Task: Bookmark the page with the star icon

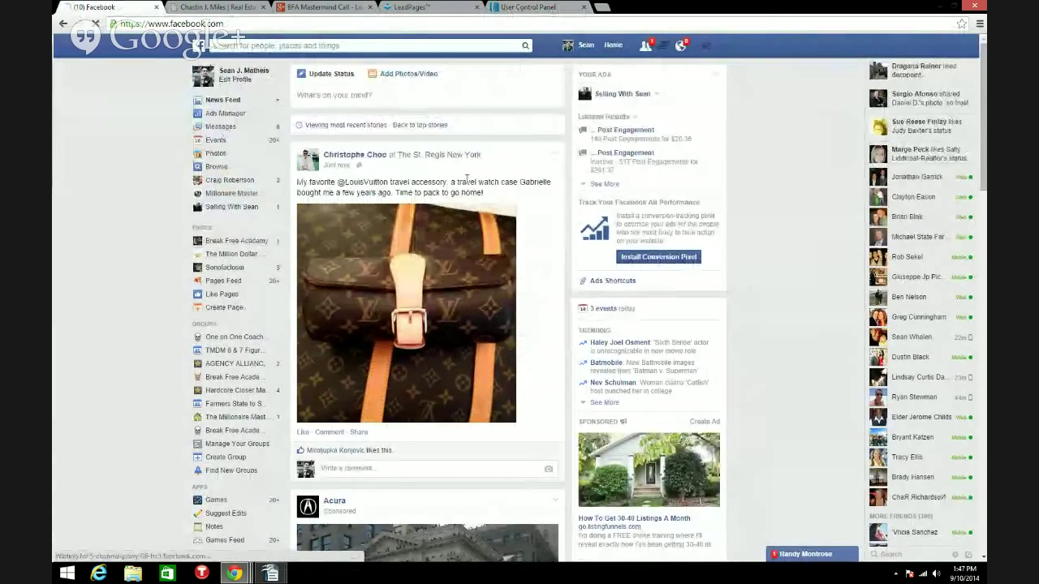Action: point(962,24)
